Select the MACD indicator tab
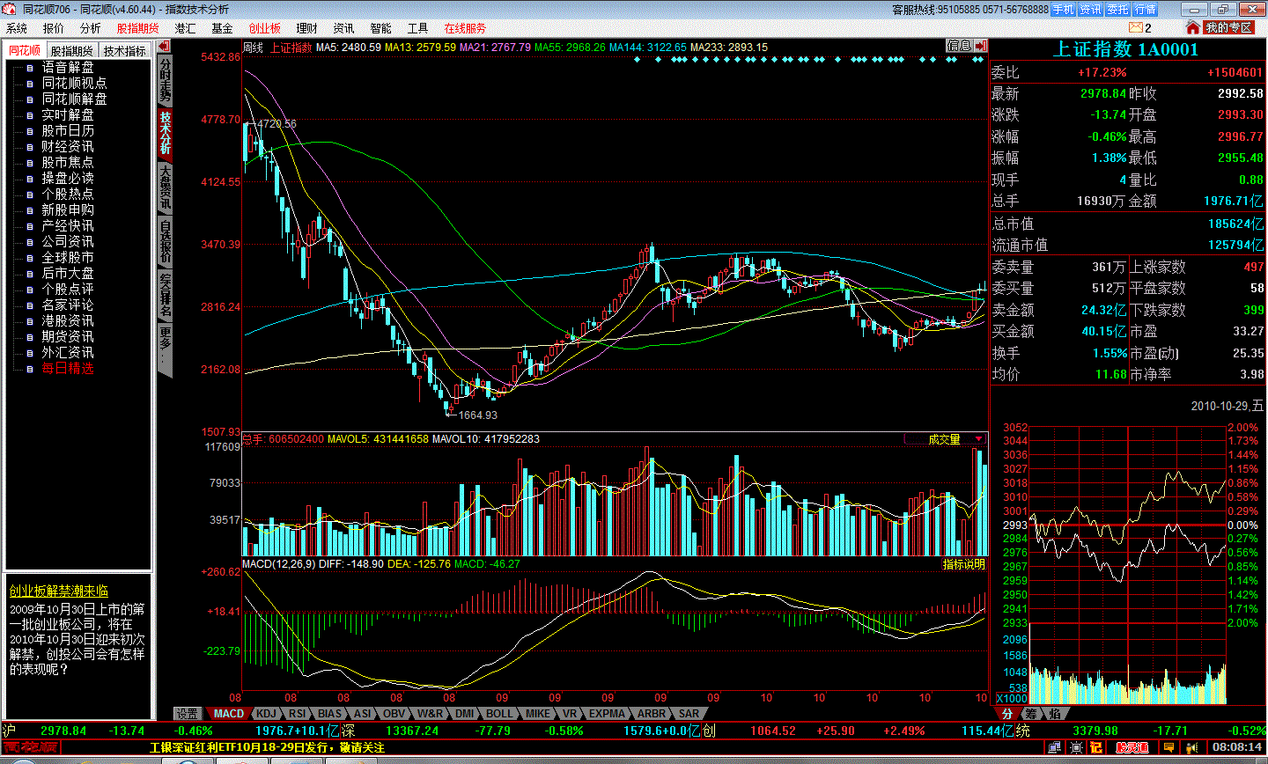 (x=229, y=714)
